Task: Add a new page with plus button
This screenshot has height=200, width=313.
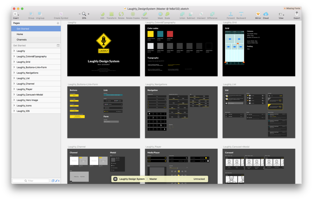Action: coord(58,23)
